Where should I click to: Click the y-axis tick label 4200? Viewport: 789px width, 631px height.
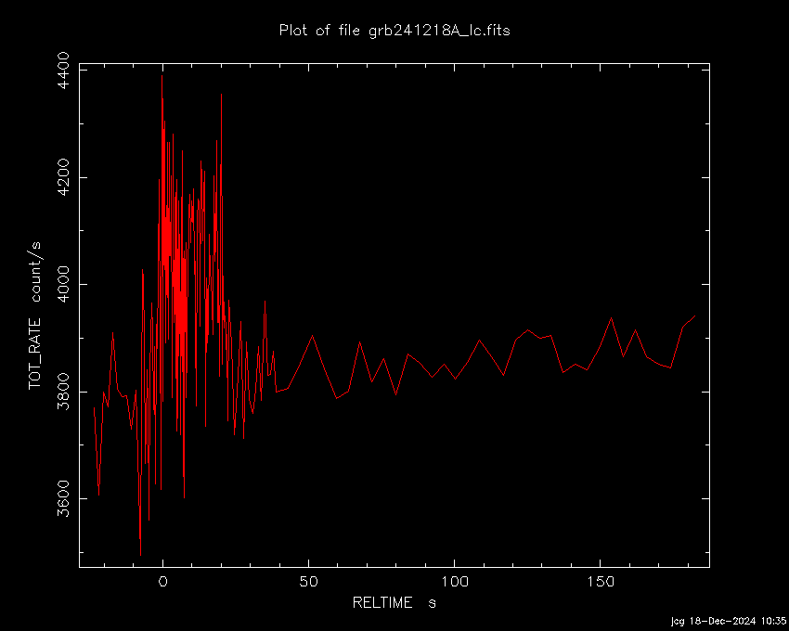coord(64,177)
